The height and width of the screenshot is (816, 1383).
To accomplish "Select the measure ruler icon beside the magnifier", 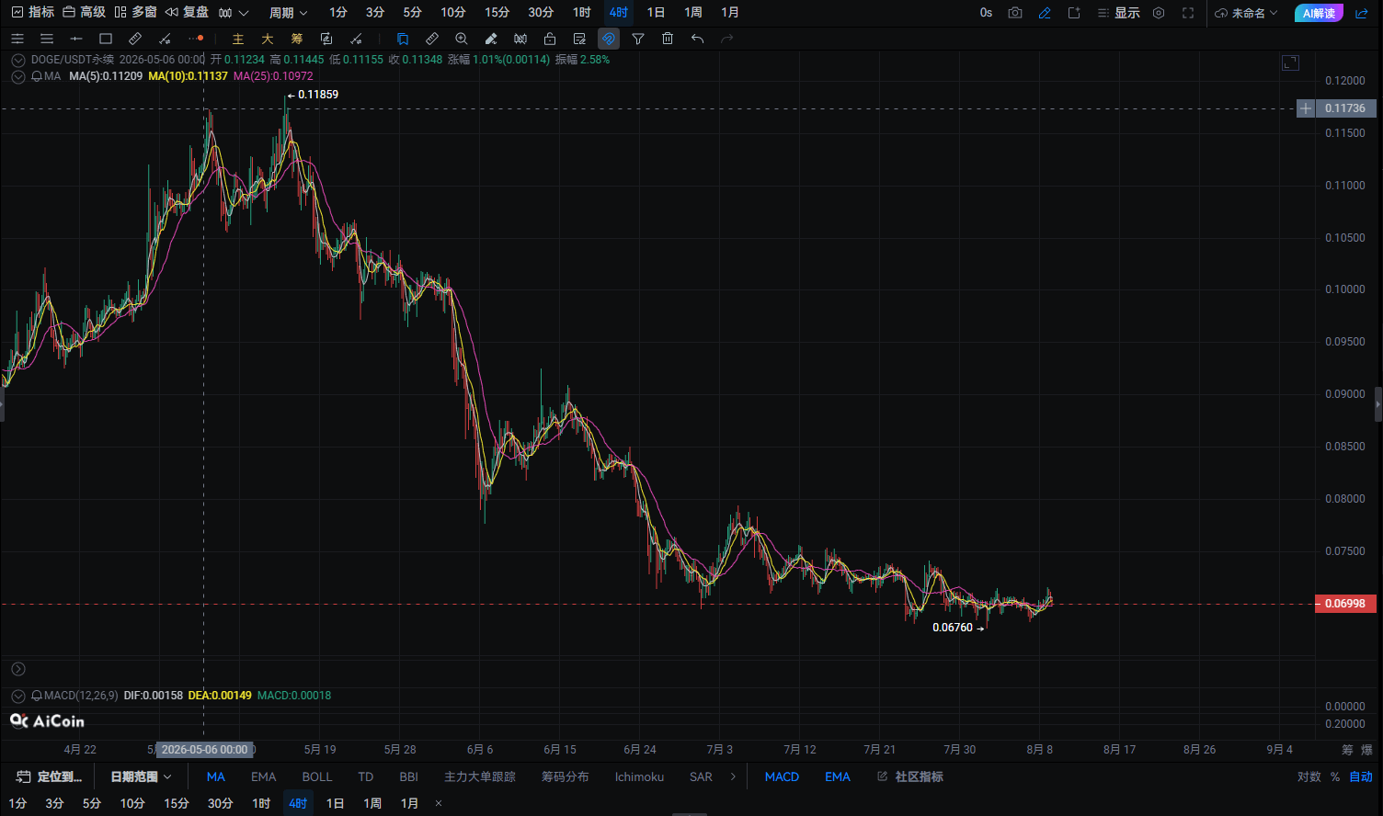I will (x=432, y=39).
